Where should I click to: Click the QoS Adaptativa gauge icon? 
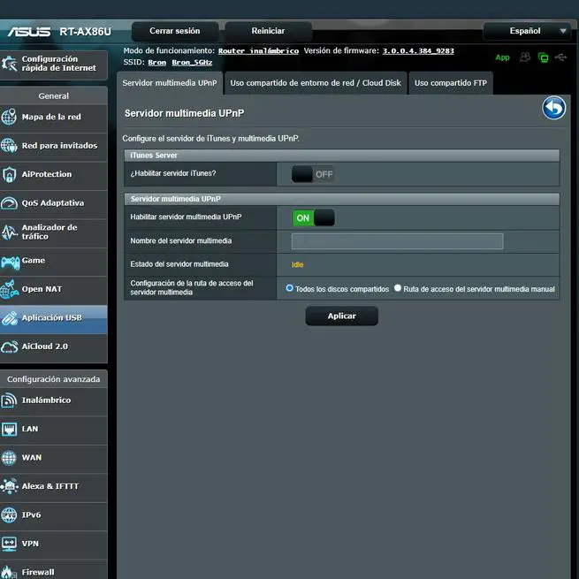pos(9,203)
